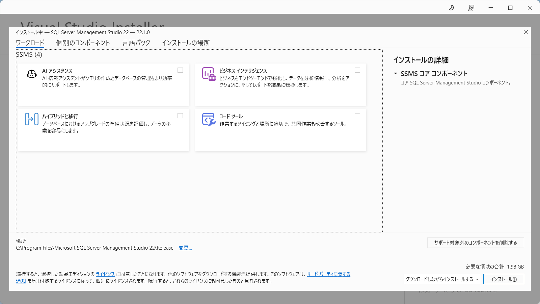Open the 言語パック tab
Image resolution: width=540 pixels, height=304 pixels.
(x=136, y=43)
